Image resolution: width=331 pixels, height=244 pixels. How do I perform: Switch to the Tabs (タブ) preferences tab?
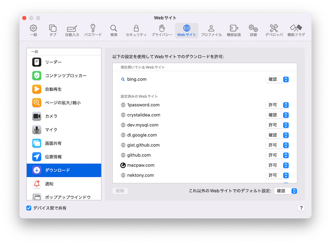(53, 30)
